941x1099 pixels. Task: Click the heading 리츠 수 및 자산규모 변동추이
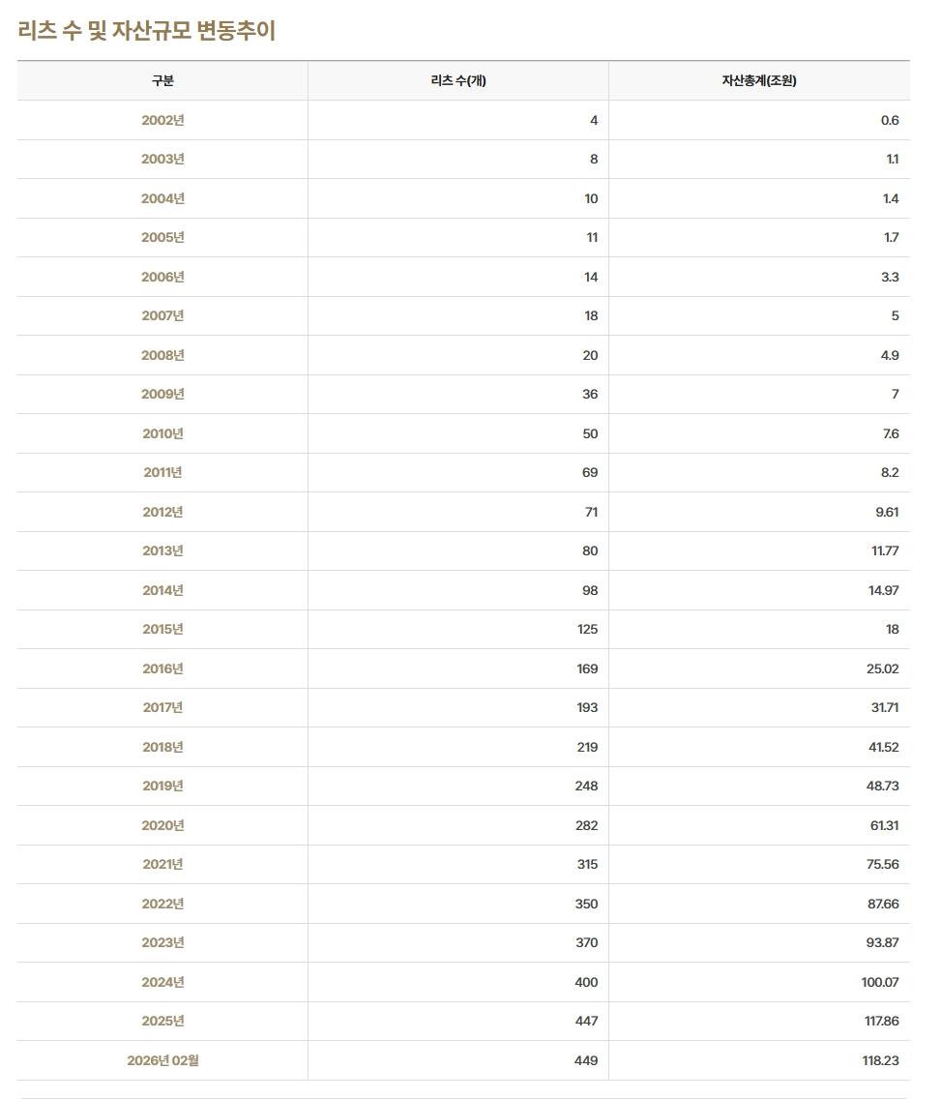146,30
